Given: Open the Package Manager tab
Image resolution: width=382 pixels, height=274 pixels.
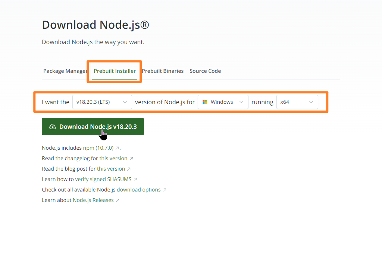Looking at the screenshot, I should 65,71.
